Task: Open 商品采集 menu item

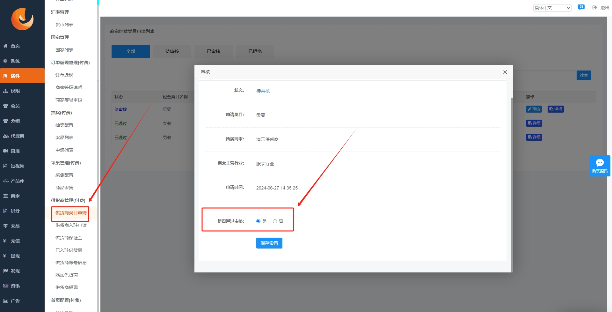Action: point(64,188)
